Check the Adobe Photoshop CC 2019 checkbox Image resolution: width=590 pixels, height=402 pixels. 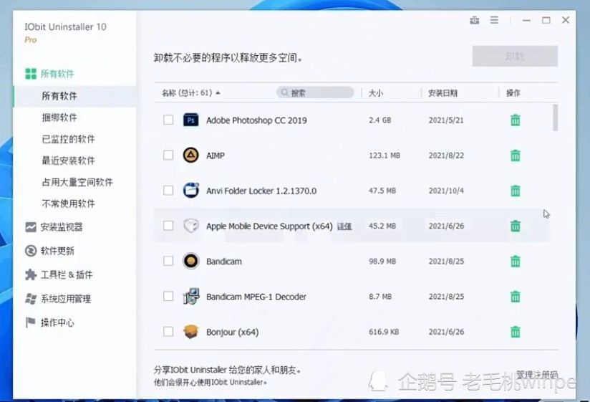pyautogui.click(x=168, y=120)
